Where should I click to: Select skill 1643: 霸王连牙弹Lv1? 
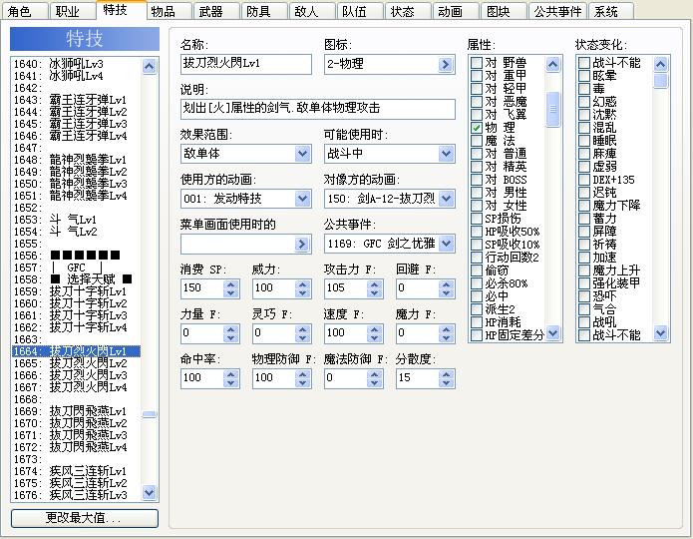click(76, 100)
